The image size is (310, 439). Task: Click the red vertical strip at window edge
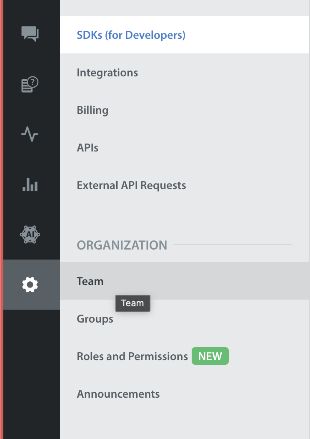coord(1,219)
